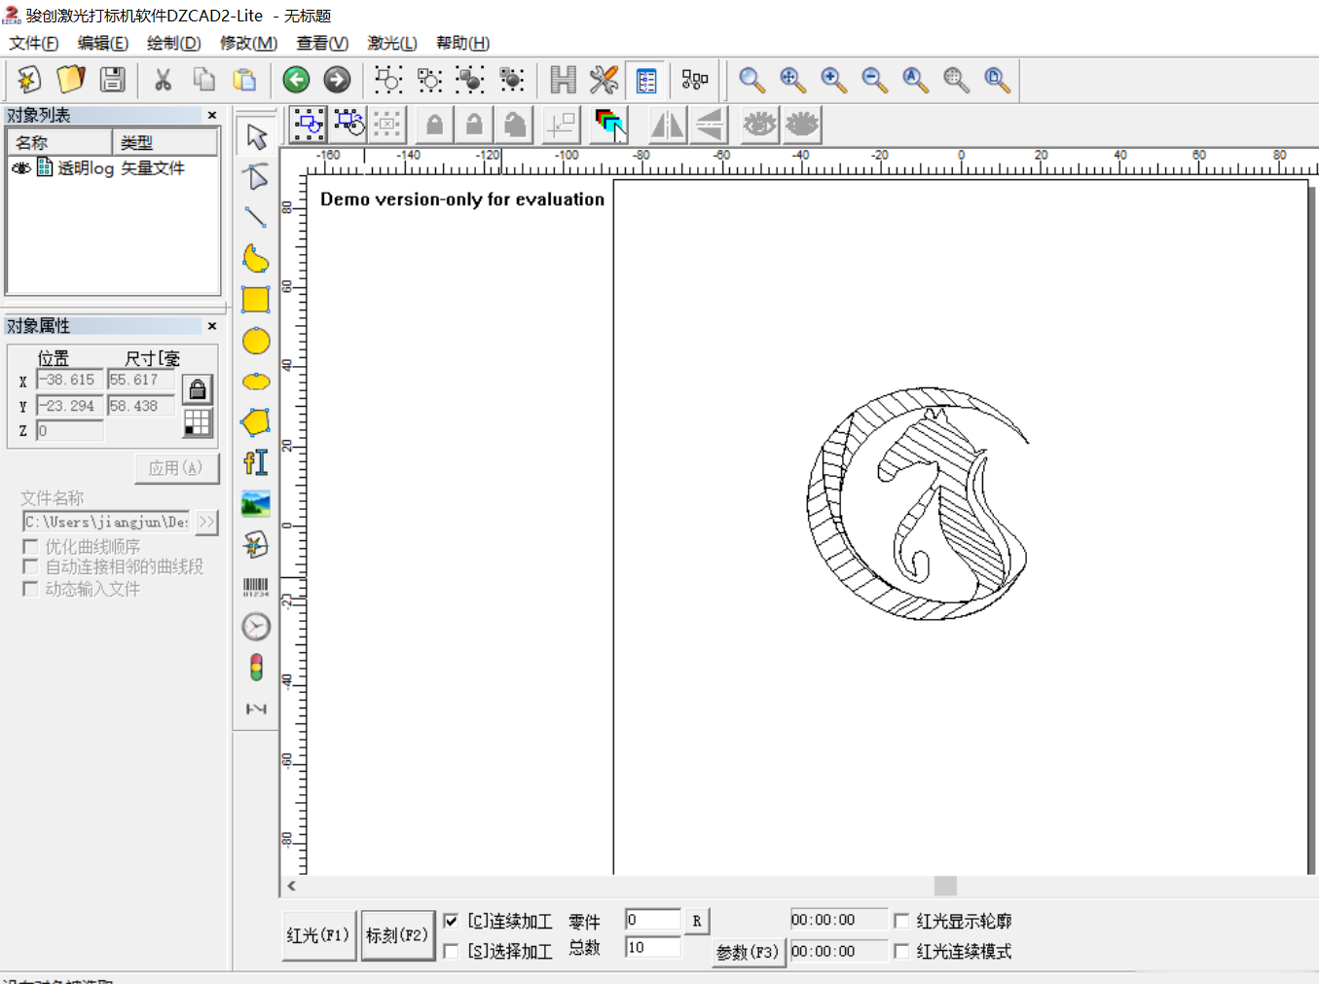Click the horizontal mirror icon
1319x984 pixels.
click(667, 125)
